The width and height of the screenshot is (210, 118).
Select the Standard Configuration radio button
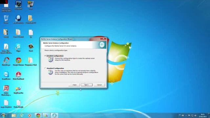45,68
